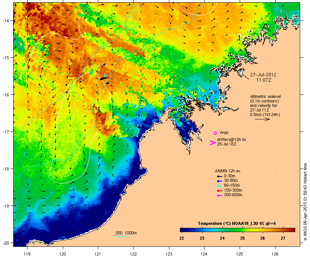Click the magenta 300-600m arrow legend
Screen dimensions: 310x257
click(219, 195)
